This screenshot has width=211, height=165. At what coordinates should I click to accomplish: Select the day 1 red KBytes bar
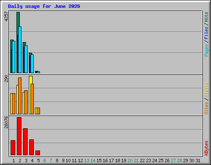(13, 148)
